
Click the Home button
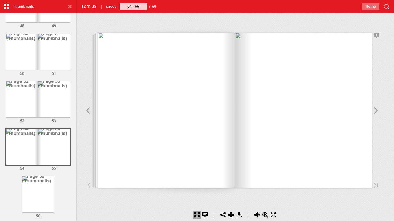[x=370, y=7]
